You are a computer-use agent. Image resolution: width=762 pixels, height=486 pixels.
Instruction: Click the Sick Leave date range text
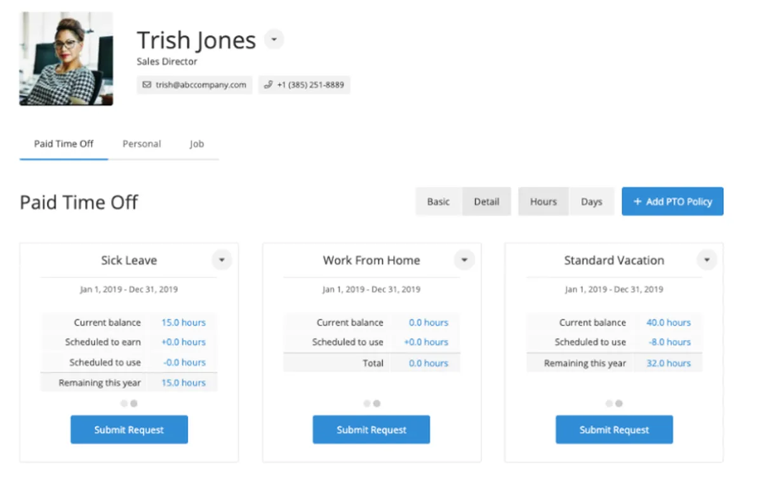(129, 289)
